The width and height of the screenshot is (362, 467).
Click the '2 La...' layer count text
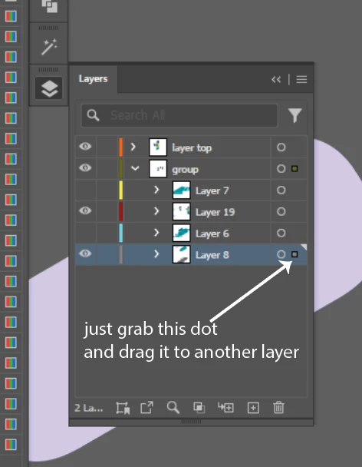(89, 408)
